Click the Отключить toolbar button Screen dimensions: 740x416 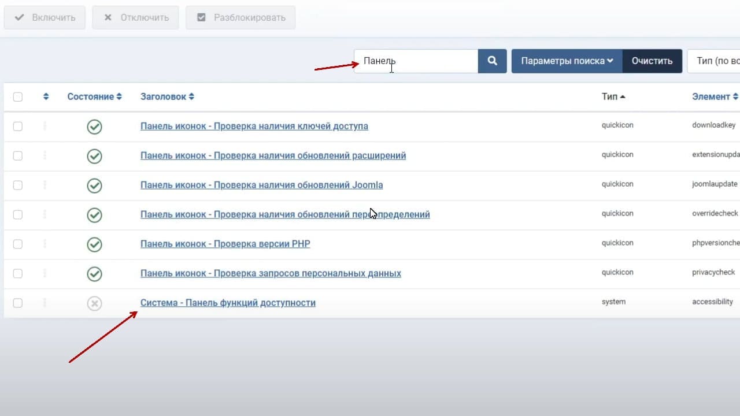coord(136,17)
